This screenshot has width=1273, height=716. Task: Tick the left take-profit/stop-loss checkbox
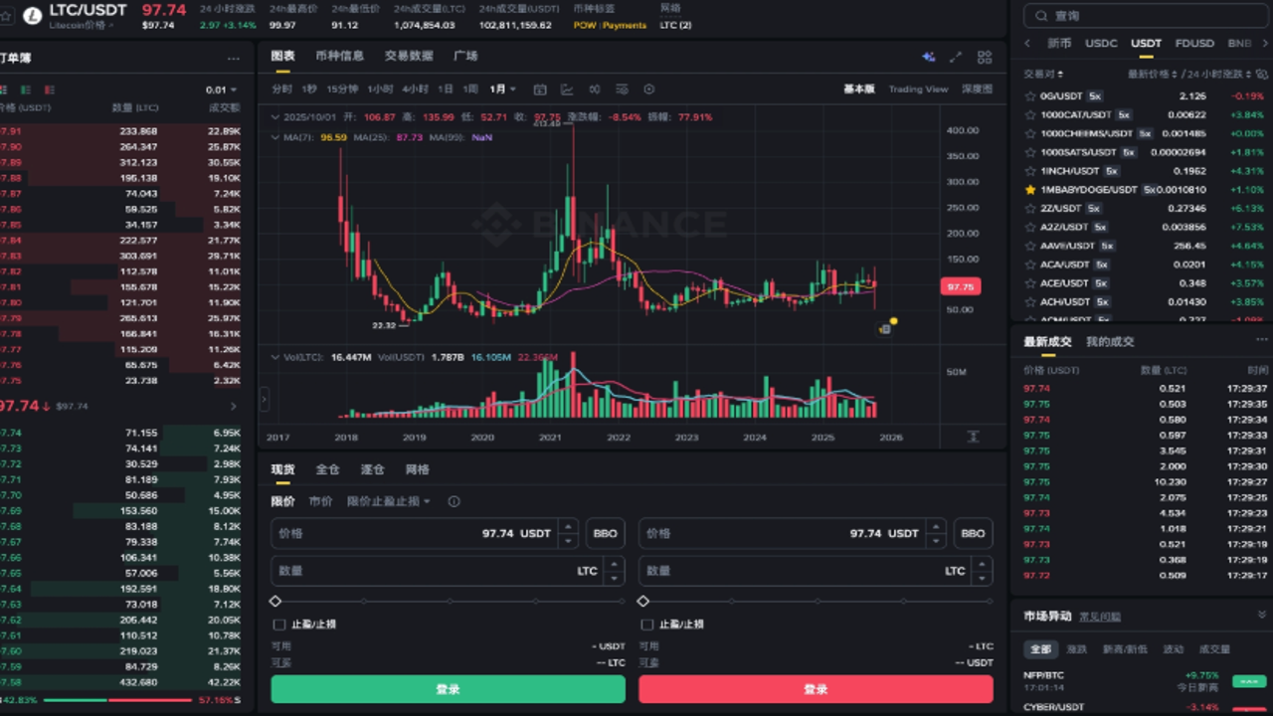click(279, 625)
